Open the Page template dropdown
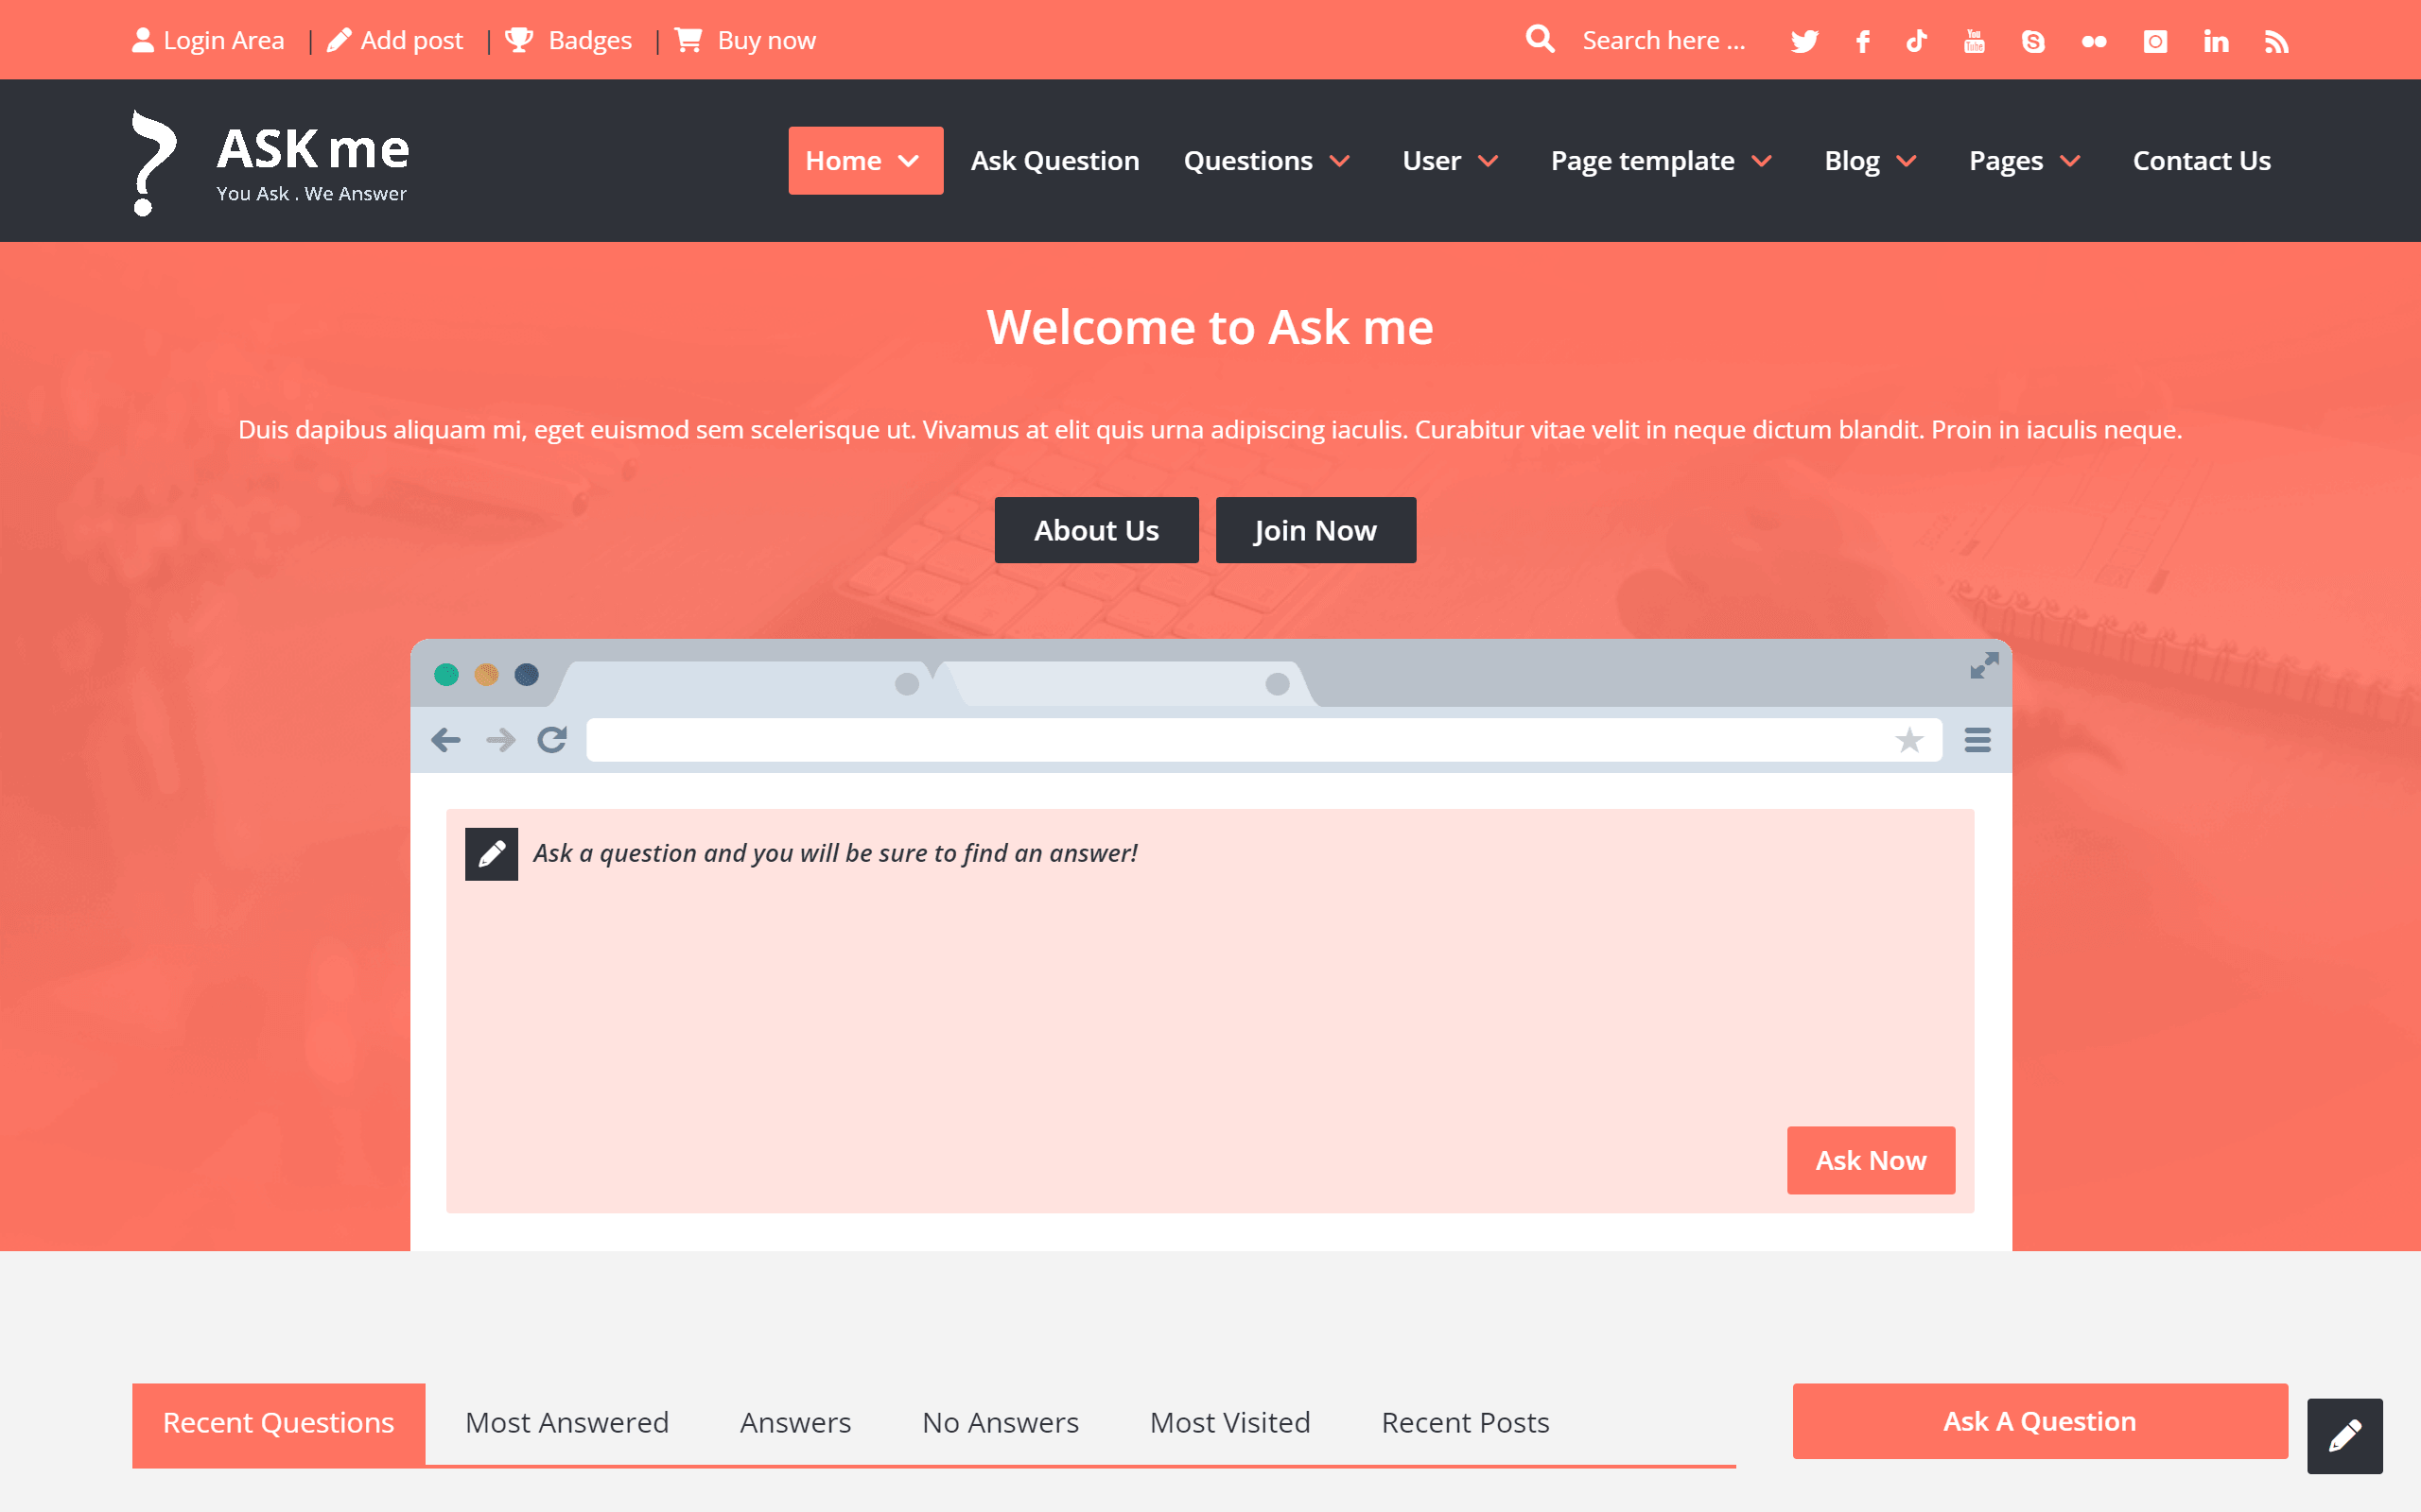Viewport: 2421px width, 1512px height. [1661, 160]
